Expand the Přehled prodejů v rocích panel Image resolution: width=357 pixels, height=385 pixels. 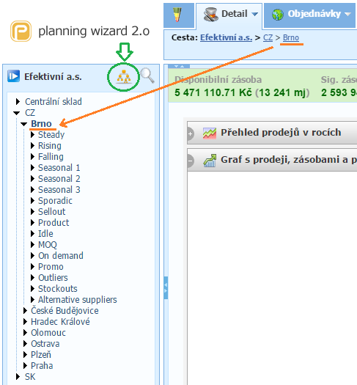pyautogui.click(x=190, y=133)
